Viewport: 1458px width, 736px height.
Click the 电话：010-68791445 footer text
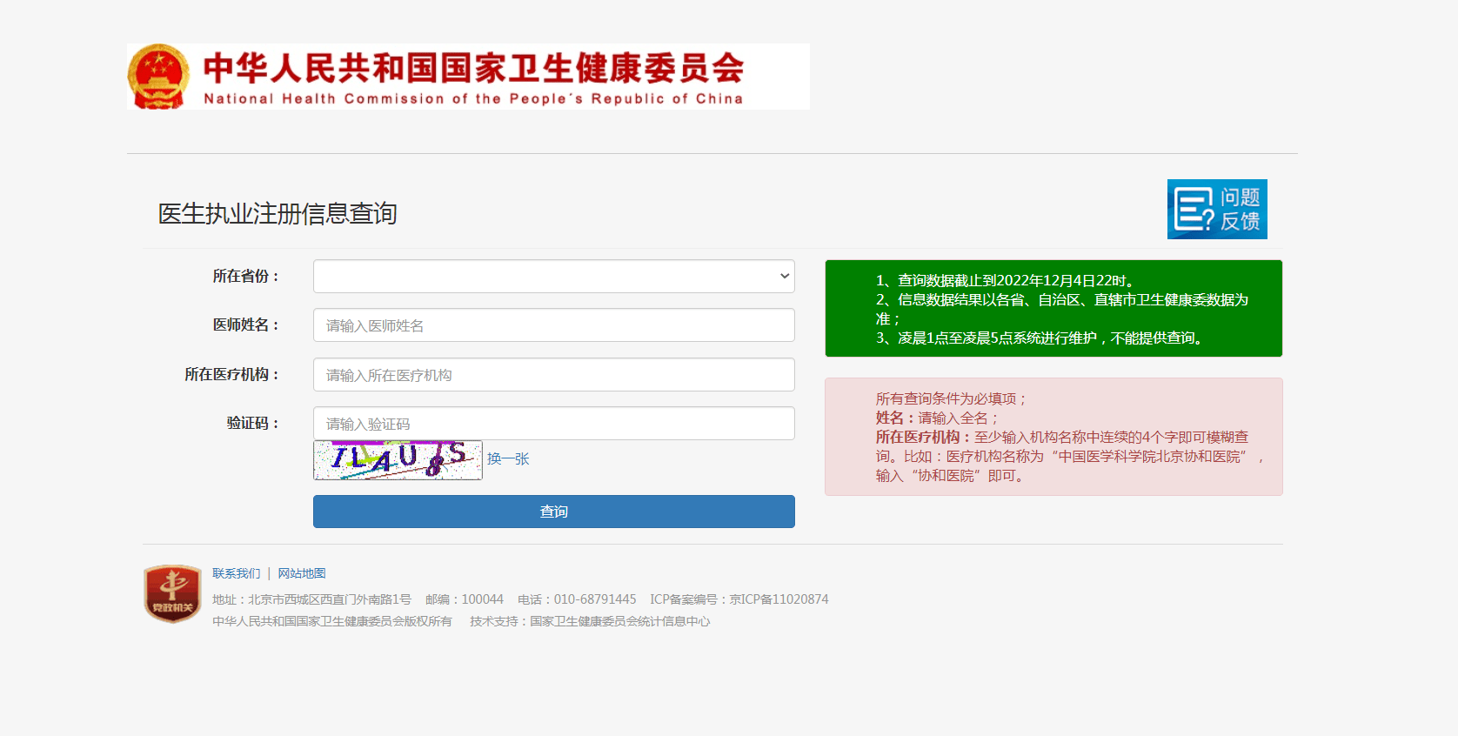pos(577,599)
